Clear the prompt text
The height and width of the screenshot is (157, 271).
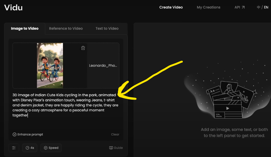point(115,134)
